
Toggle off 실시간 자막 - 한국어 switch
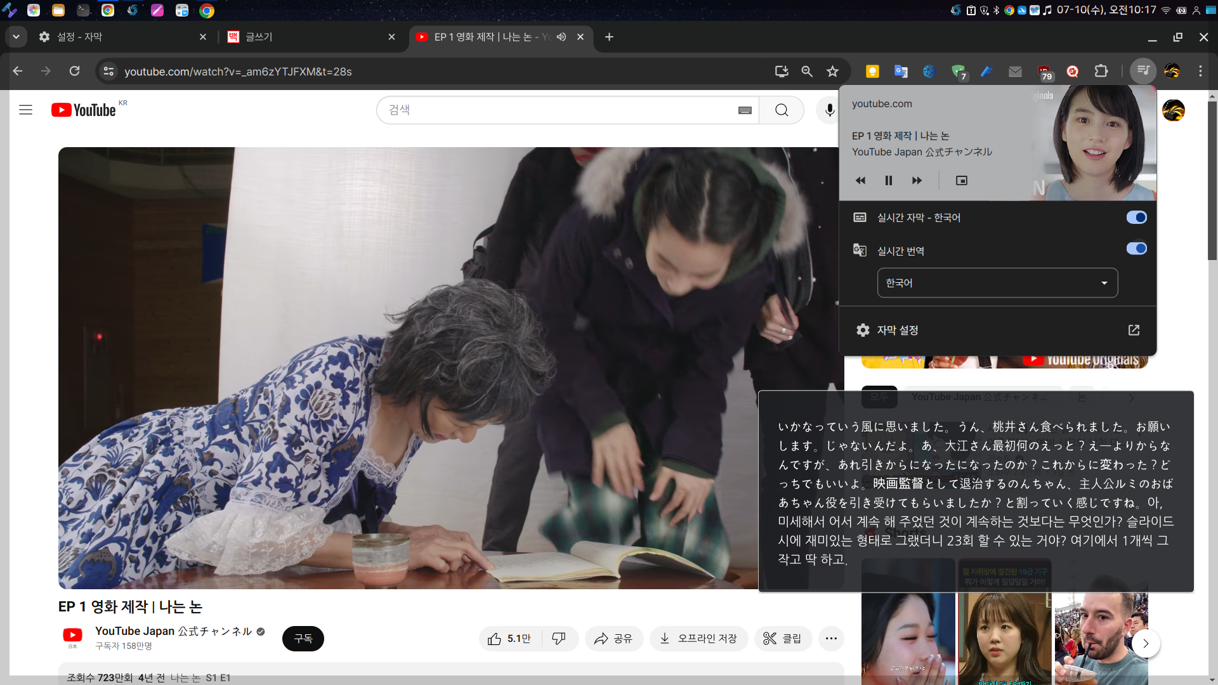1136,218
